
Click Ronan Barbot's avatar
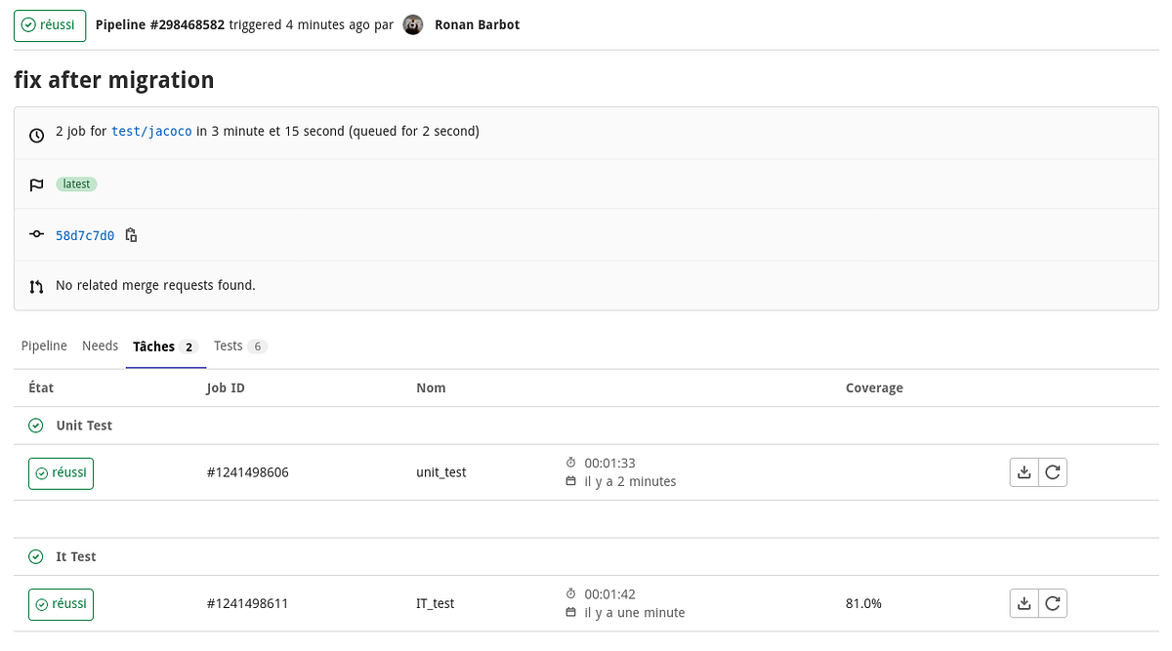click(x=412, y=24)
